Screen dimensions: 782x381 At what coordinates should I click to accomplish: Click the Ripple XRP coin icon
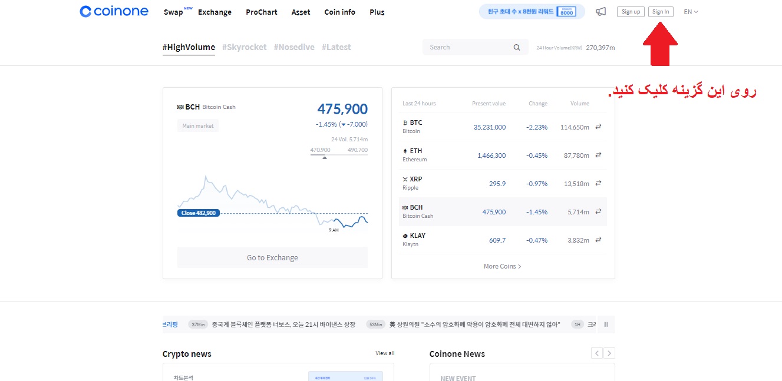coord(405,179)
